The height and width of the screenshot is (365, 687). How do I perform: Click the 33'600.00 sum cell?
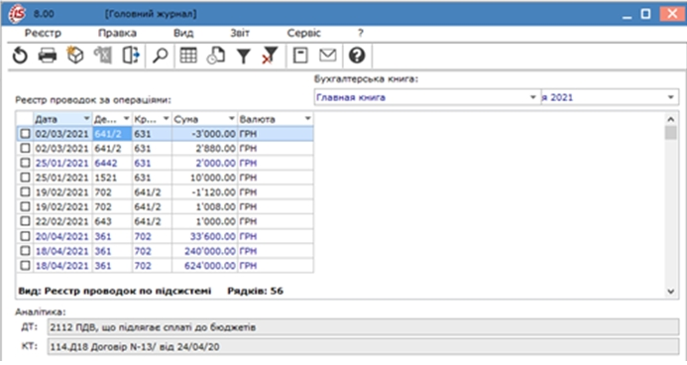(204, 236)
